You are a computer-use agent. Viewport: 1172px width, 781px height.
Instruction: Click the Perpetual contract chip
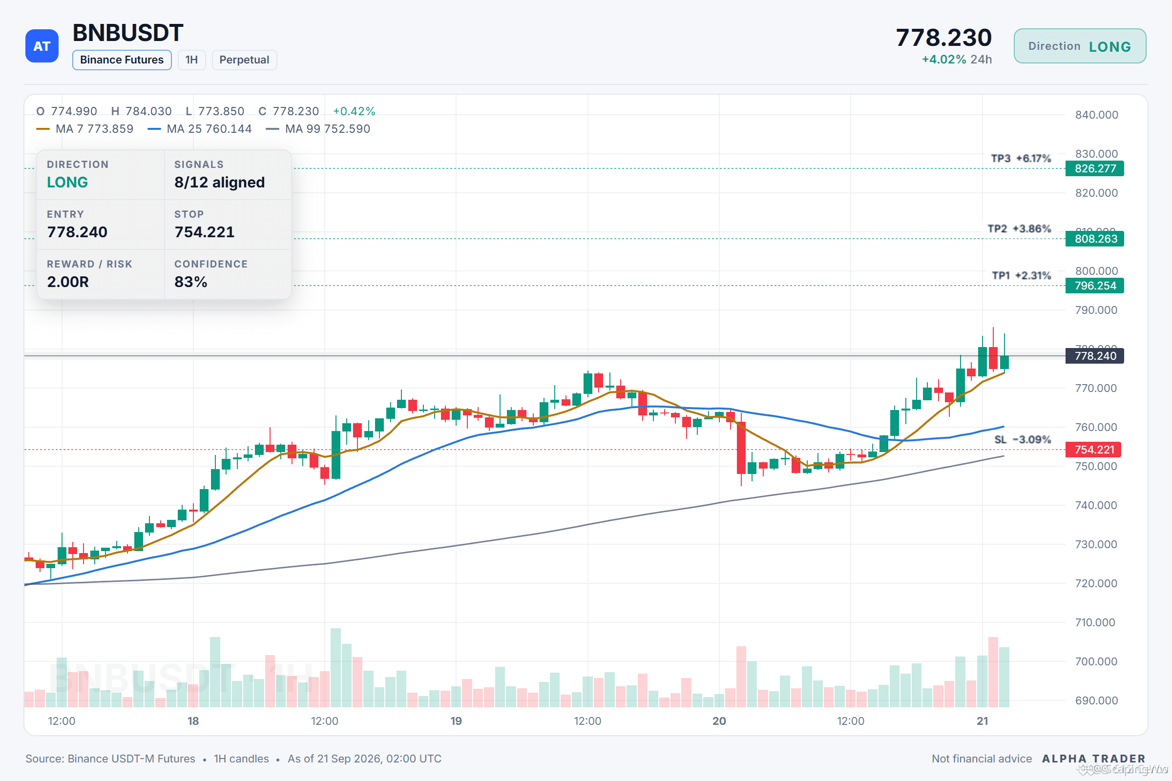coord(244,60)
